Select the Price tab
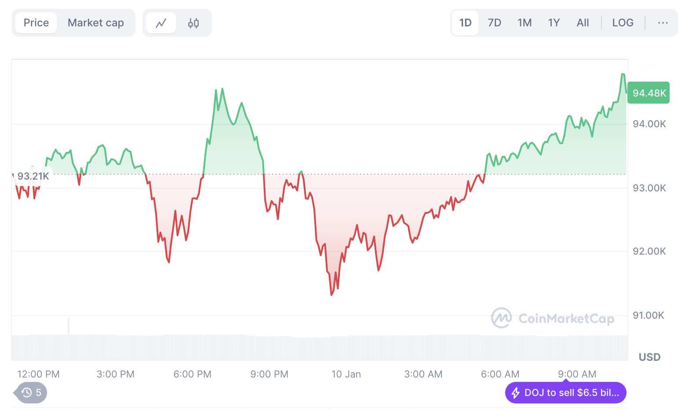The width and height of the screenshot is (685, 410). (36, 23)
